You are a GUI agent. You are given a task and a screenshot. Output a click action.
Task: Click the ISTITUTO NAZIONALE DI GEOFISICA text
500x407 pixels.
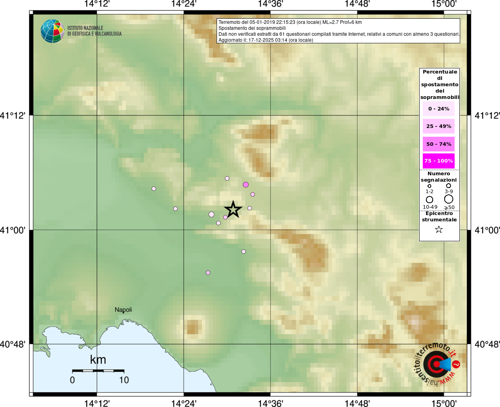pos(94,31)
